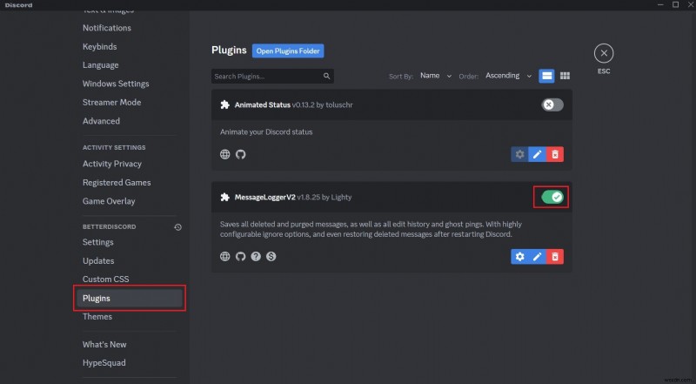This screenshot has width=696, height=384.
Task: Open the Sort By Name dropdown
Action: 436,76
